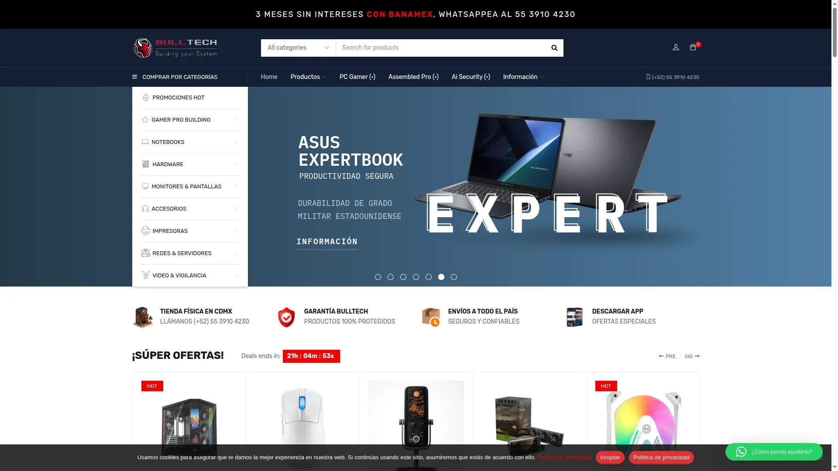Image resolution: width=838 pixels, height=471 pixels.
Task: Click the Garantía BullTech shield icon
Action: 286,317
